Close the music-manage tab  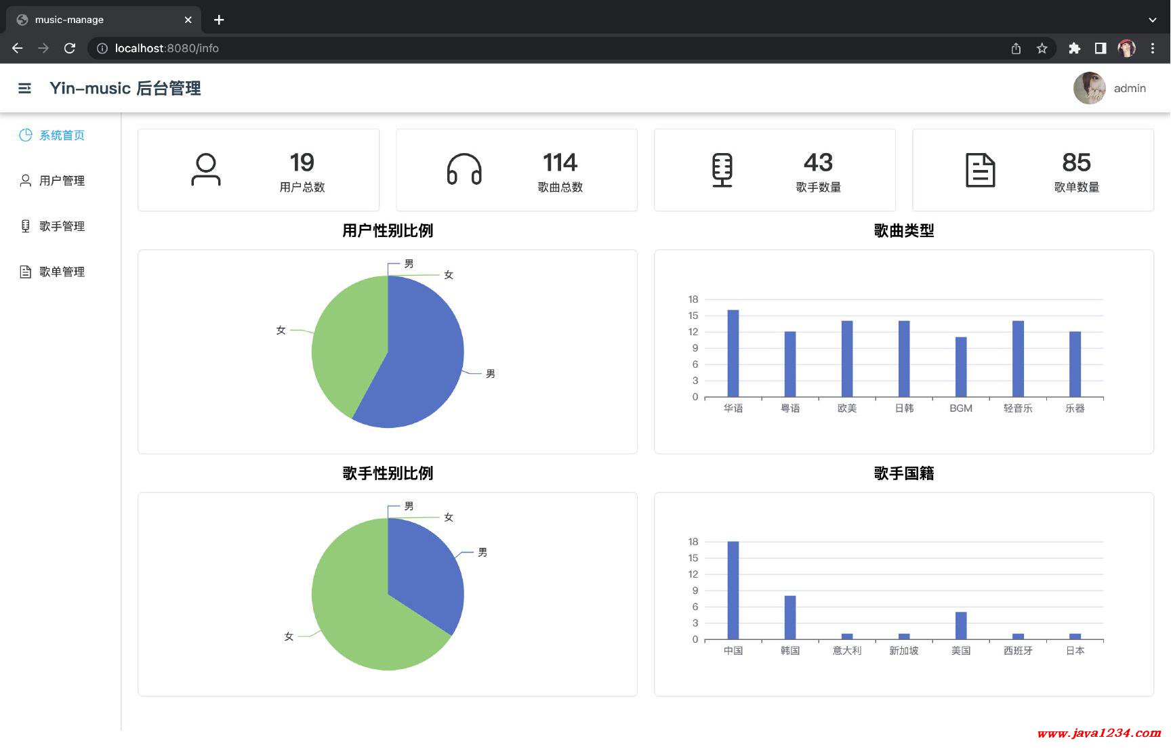coord(188,20)
